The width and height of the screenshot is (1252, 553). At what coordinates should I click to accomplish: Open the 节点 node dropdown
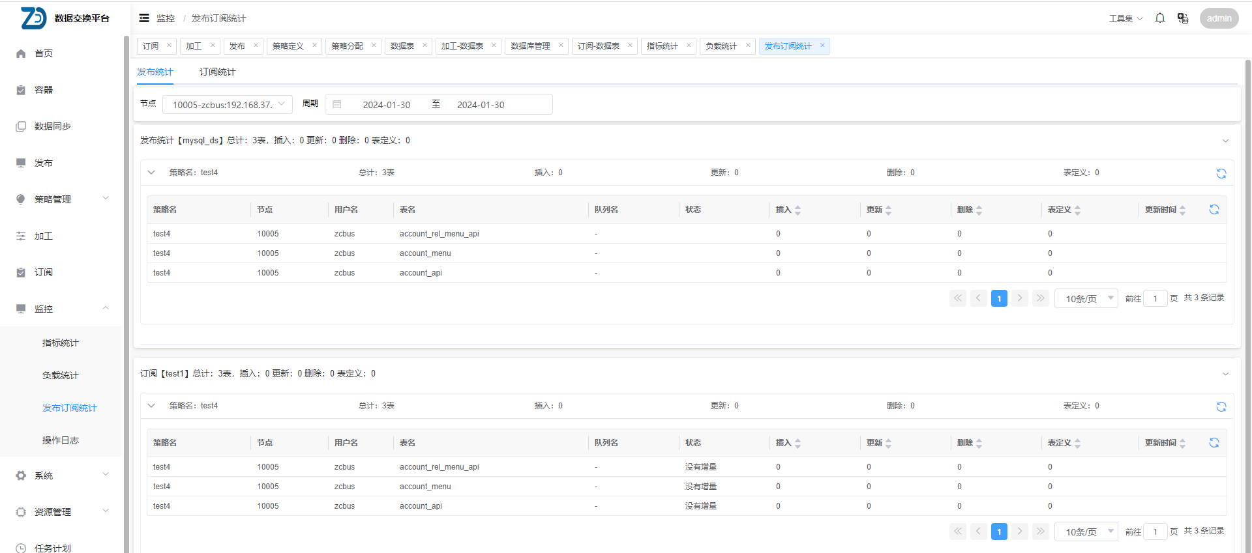(x=227, y=105)
